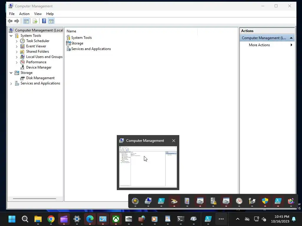This screenshot has width=302, height=226.
Task: Open the memory chip icon on the taskbar
Action: tap(129, 219)
